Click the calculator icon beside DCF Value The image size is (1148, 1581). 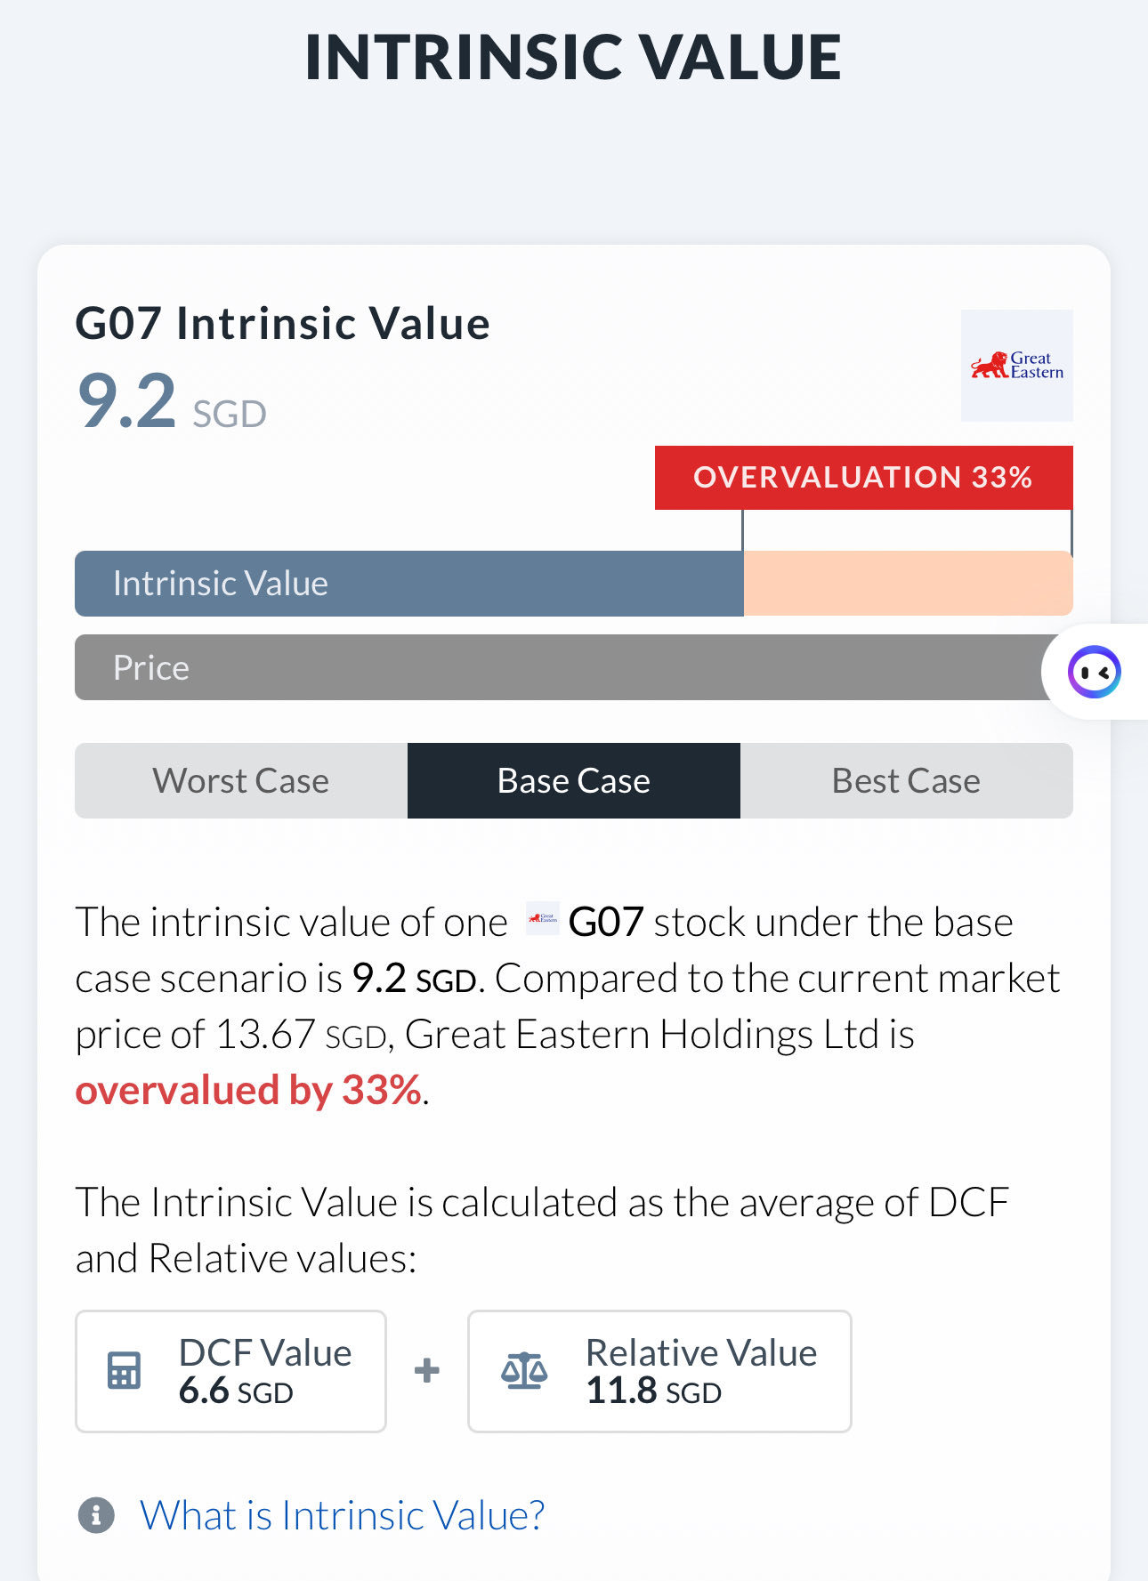[x=124, y=1371]
